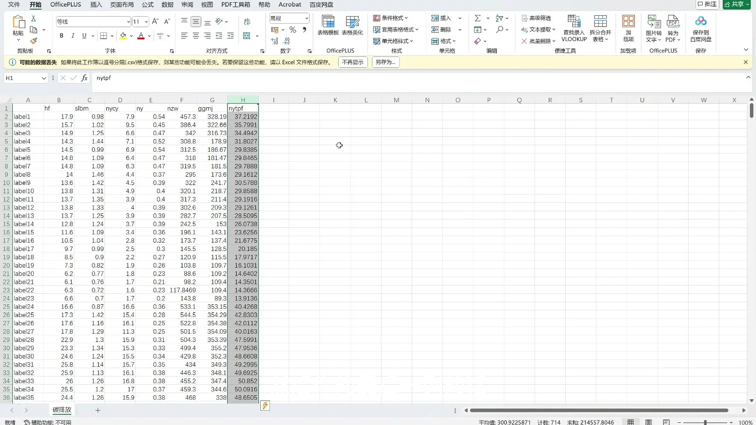Click the Copy icon in clipboard group
The width and height of the screenshot is (756, 425).
point(33,30)
